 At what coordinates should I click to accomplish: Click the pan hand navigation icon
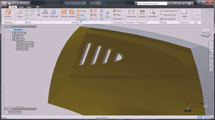click(x=211, y=50)
